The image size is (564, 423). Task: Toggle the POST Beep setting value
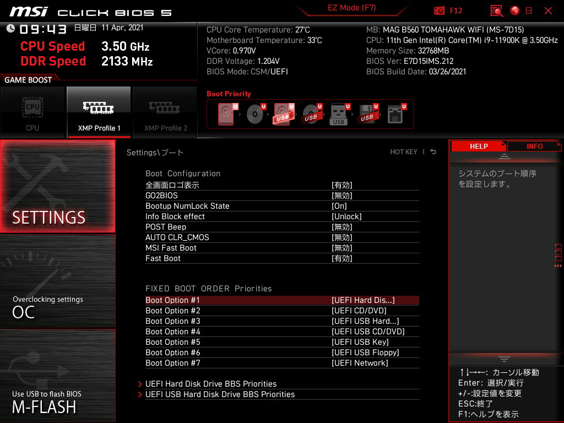coord(341,227)
